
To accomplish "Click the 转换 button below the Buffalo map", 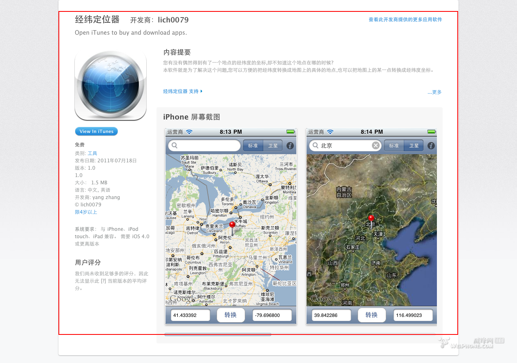I will point(231,315).
